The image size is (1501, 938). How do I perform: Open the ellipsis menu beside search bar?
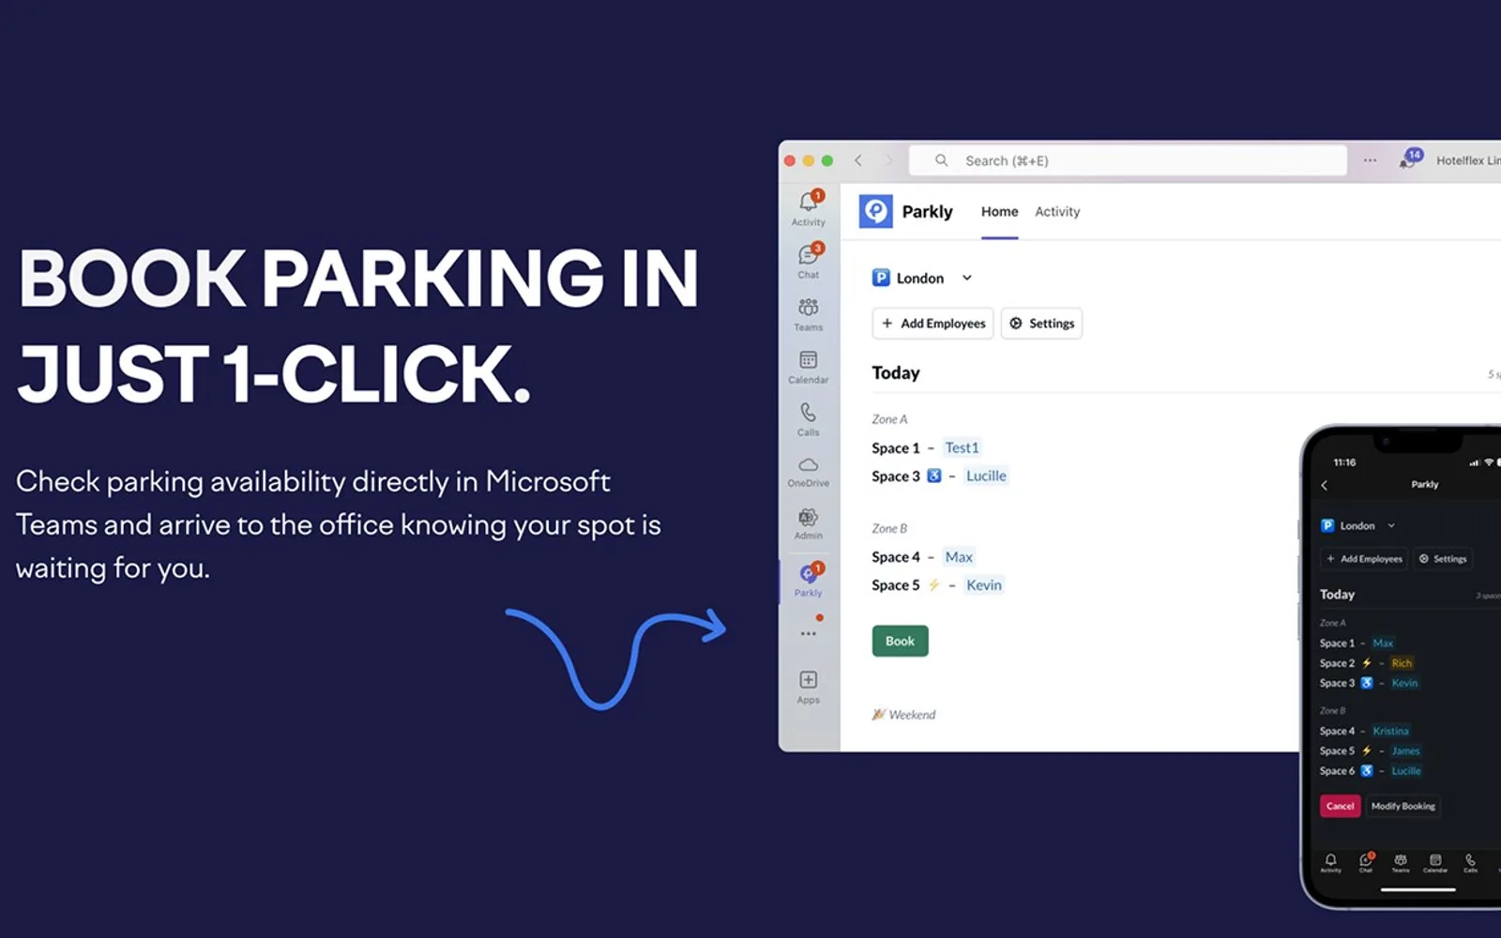click(1370, 160)
